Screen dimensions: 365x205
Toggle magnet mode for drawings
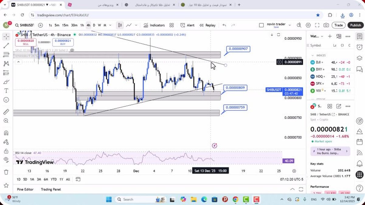click(6, 133)
